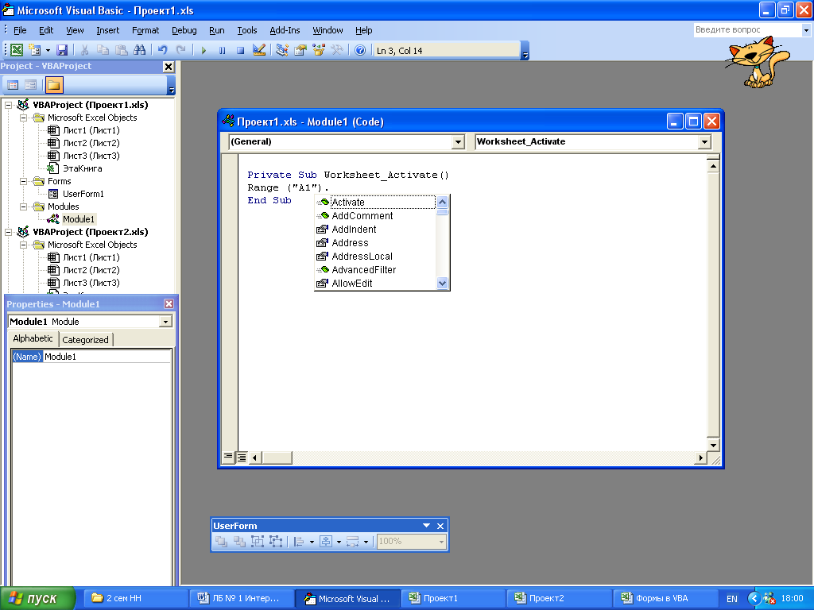Click the Cut scissors icon
Screen dimensions: 814x610
(x=84, y=50)
